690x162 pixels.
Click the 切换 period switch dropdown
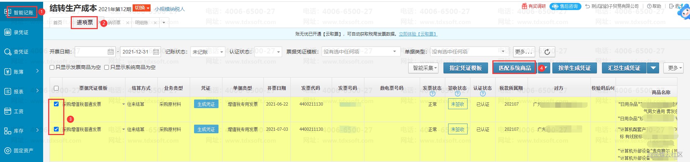(142, 8)
